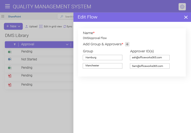The image size is (191, 133).
Task: Click the ash@officeworks365.com approver field
Action: (150, 58)
